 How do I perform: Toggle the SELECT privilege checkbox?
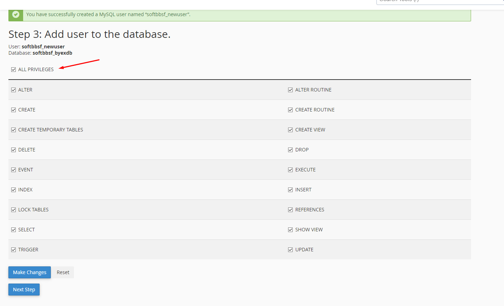pyautogui.click(x=14, y=230)
